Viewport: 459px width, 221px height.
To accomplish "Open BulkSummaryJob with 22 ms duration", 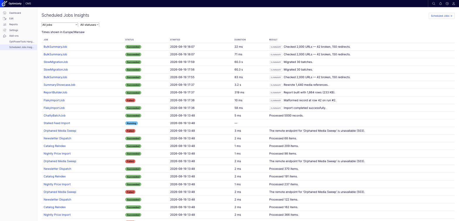I will click(55, 47).
